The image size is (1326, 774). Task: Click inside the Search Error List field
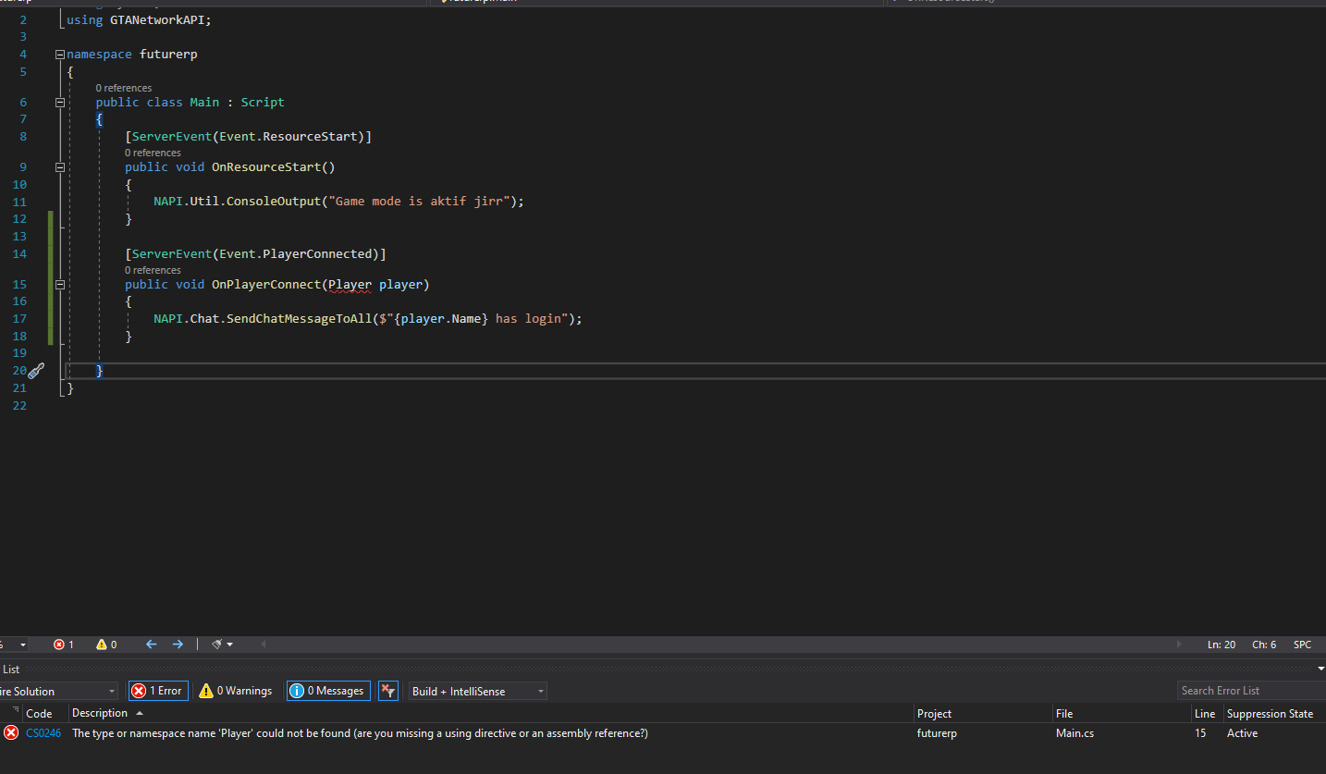point(1250,690)
